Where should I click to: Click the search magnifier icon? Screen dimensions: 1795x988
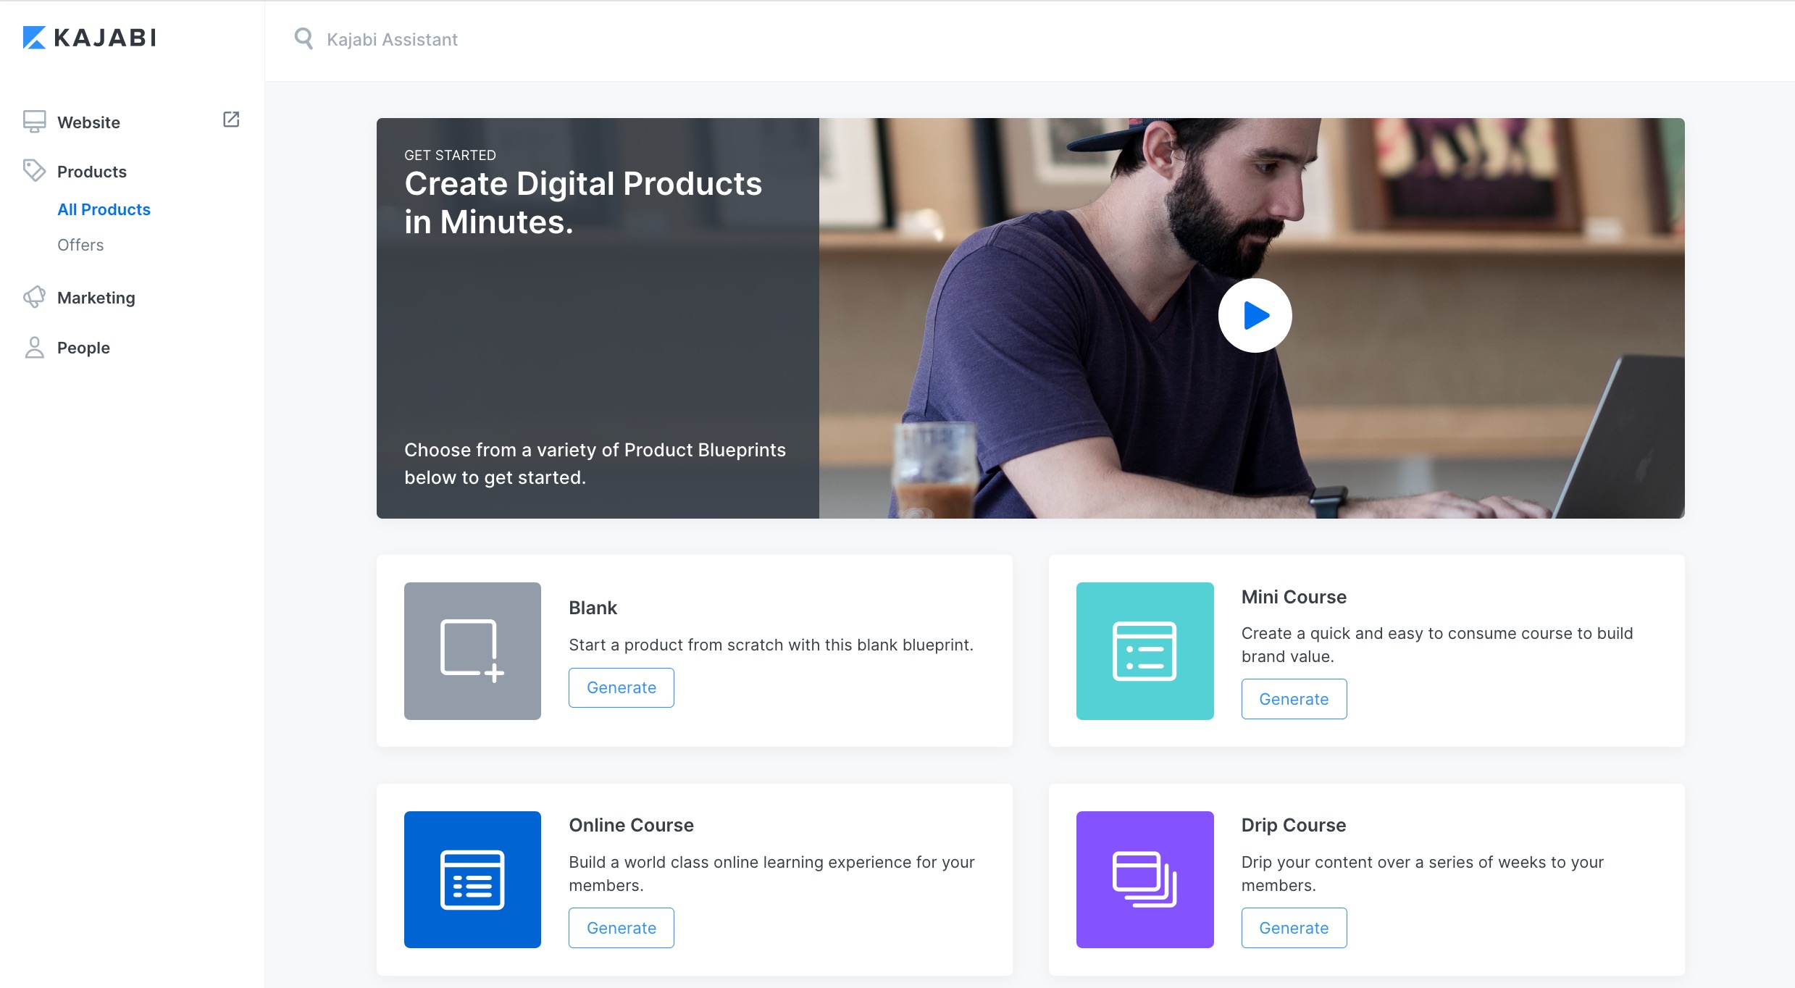304,38
